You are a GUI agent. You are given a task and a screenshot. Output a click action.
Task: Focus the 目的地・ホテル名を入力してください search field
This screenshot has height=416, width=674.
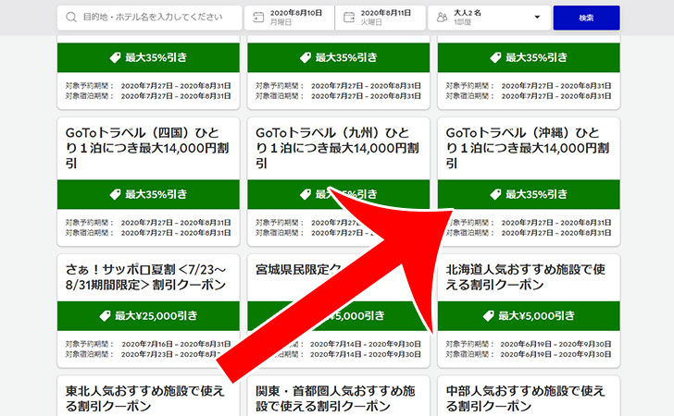[x=149, y=18]
